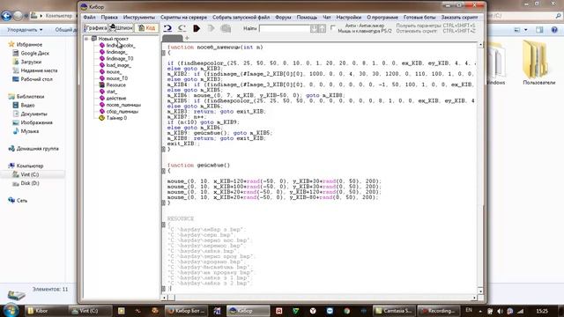Click the find previous up arrow
This screenshot has width=564, height=317.
(x=322, y=28)
